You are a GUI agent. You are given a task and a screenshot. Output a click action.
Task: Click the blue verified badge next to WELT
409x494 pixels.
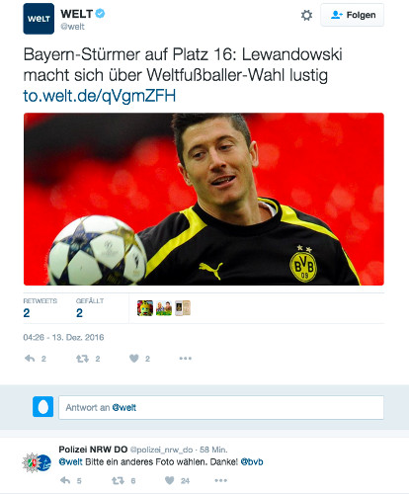click(x=100, y=14)
